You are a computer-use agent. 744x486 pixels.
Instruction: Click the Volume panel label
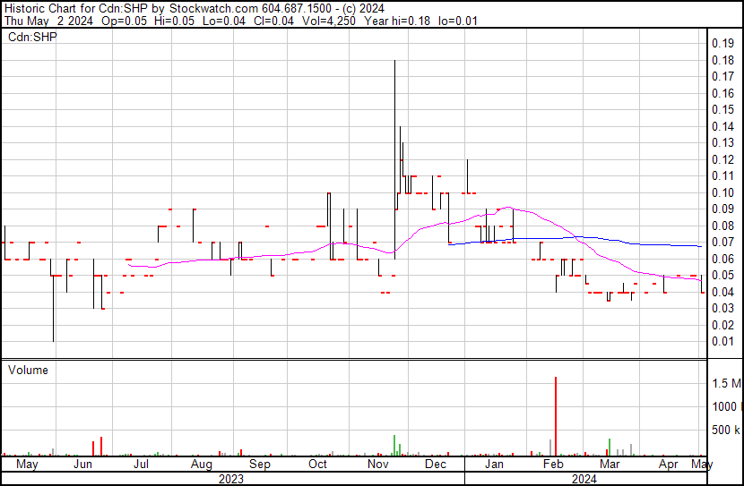pos(29,370)
